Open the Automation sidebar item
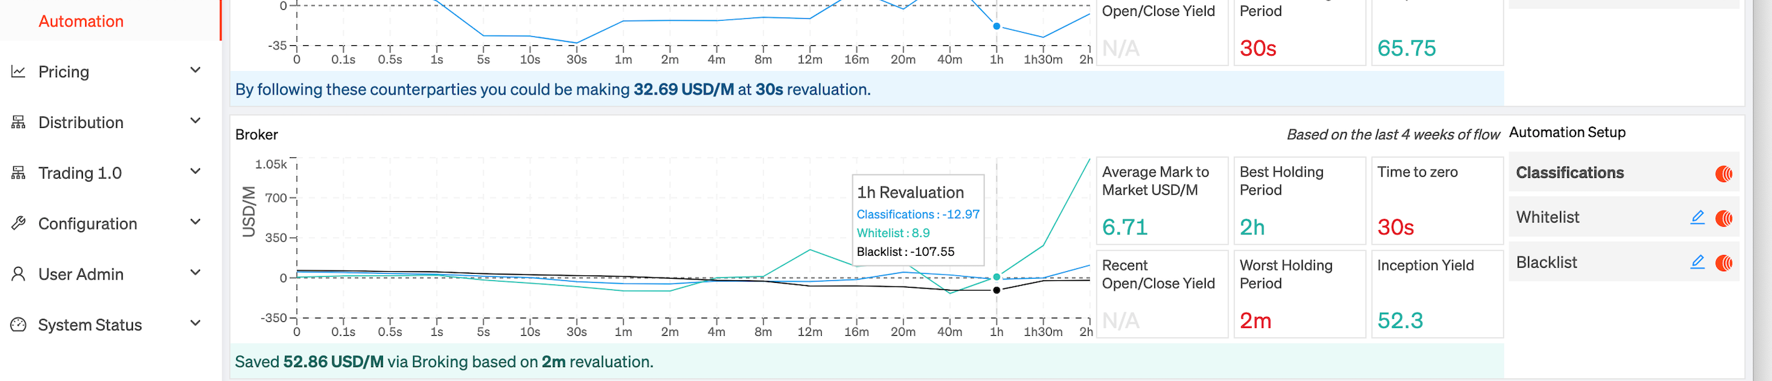This screenshot has width=1772, height=381. point(110,21)
